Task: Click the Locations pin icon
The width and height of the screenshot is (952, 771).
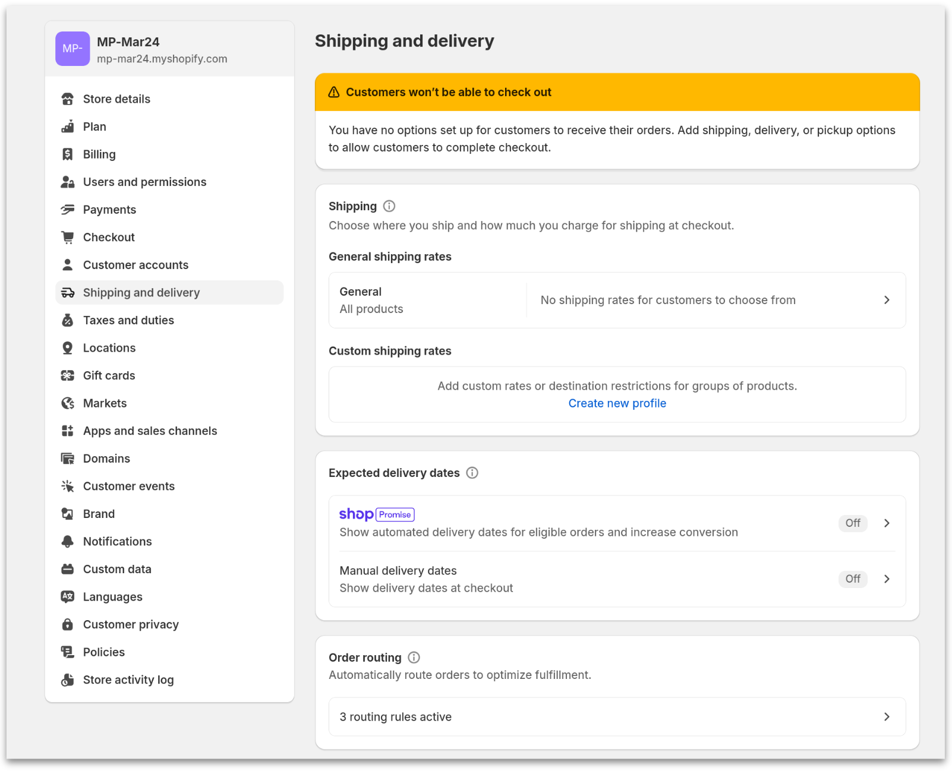Action: tap(68, 348)
